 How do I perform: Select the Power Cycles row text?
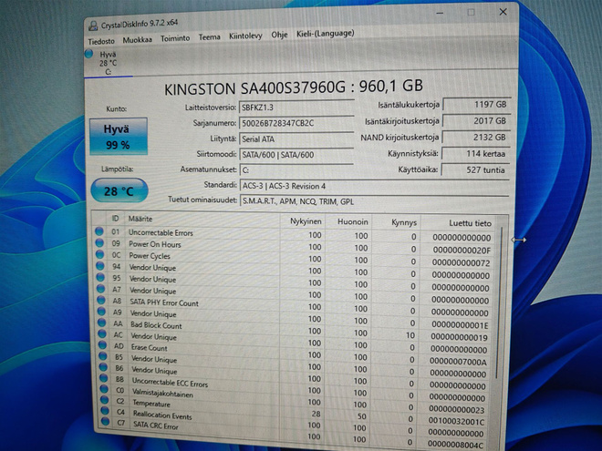(150, 256)
